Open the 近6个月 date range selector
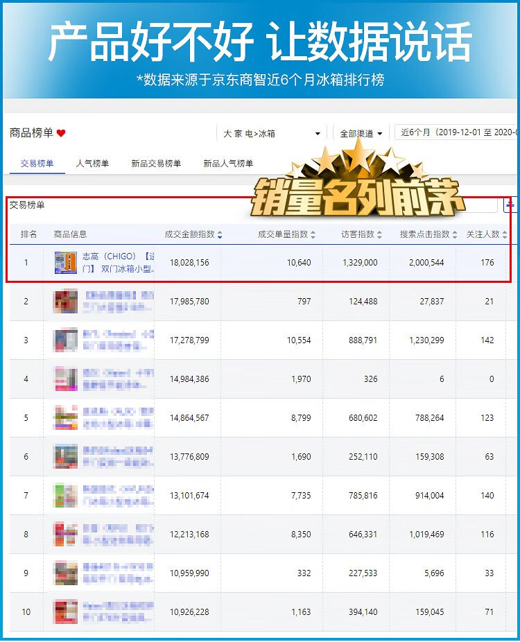Screen dimensions: 520x642 click(456, 132)
